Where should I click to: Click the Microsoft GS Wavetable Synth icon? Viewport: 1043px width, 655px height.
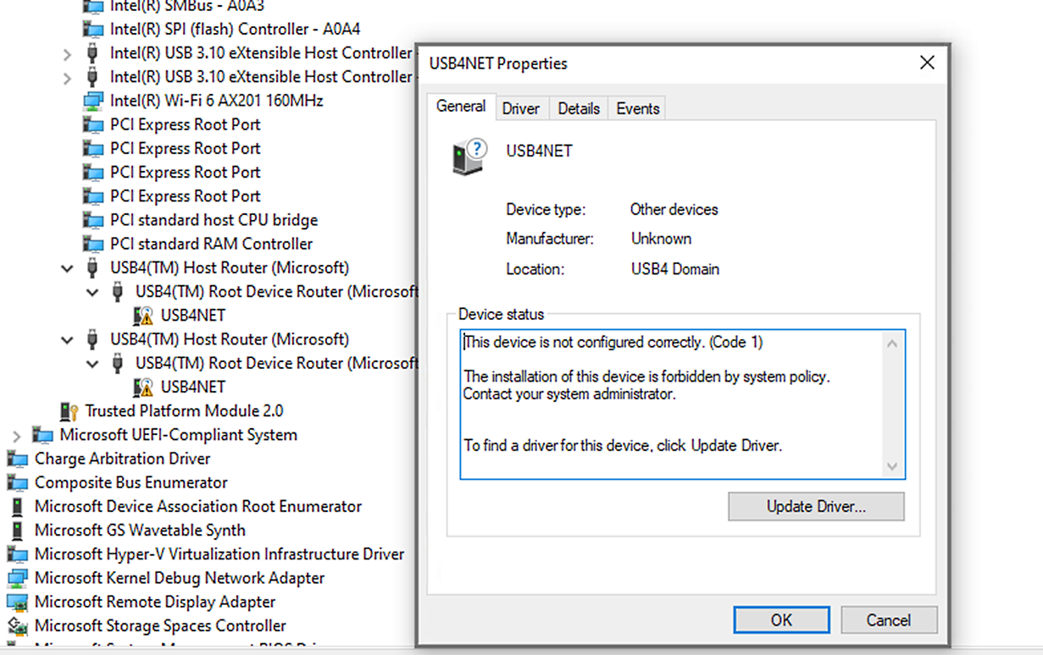click(x=17, y=531)
